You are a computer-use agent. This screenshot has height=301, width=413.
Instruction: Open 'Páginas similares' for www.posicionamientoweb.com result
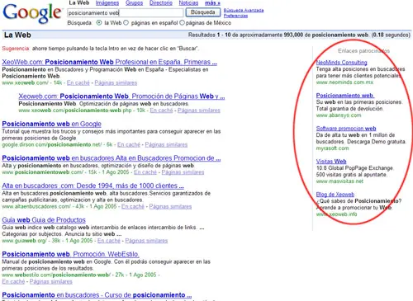click(183, 172)
